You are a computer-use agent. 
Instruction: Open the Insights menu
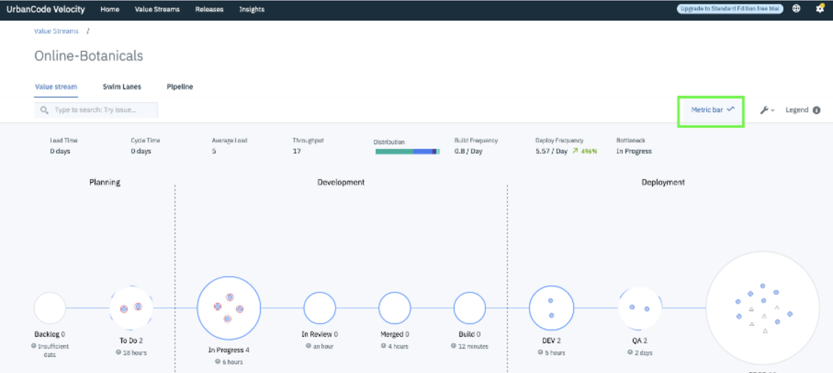tap(252, 9)
